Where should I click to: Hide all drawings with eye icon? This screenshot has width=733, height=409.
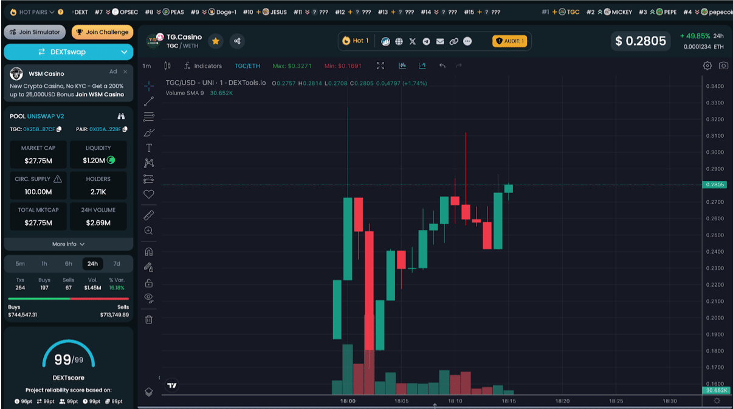[x=149, y=298]
